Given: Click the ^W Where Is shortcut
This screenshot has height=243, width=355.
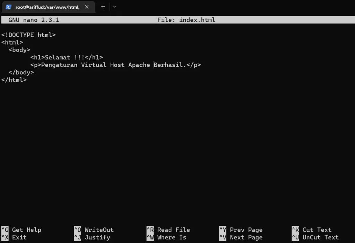Looking at the screenshot, I should click(x=167, y=237).
